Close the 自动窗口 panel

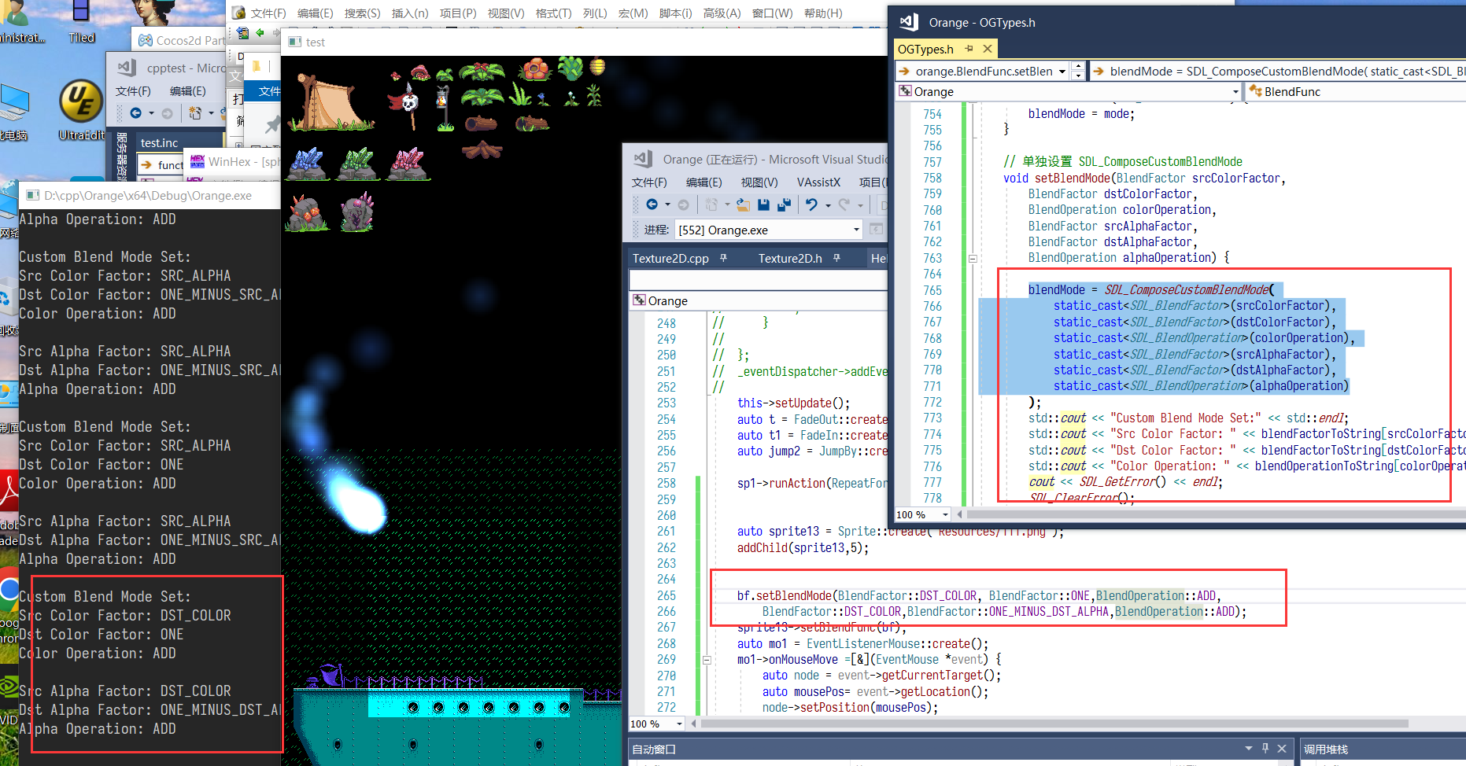(x=1282, y=749)
